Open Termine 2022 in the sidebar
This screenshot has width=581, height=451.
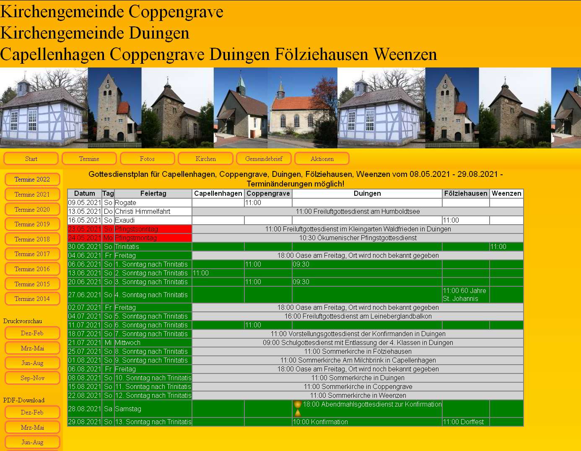32,179
